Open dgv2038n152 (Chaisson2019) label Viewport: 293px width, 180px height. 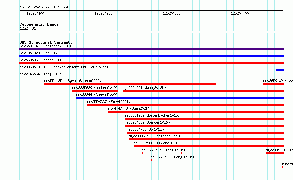click(154, 136)
